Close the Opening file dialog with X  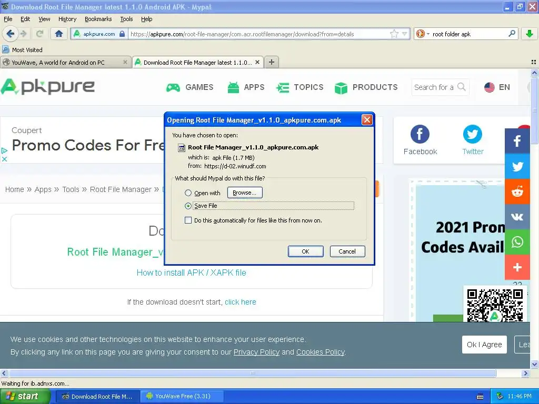367,119
